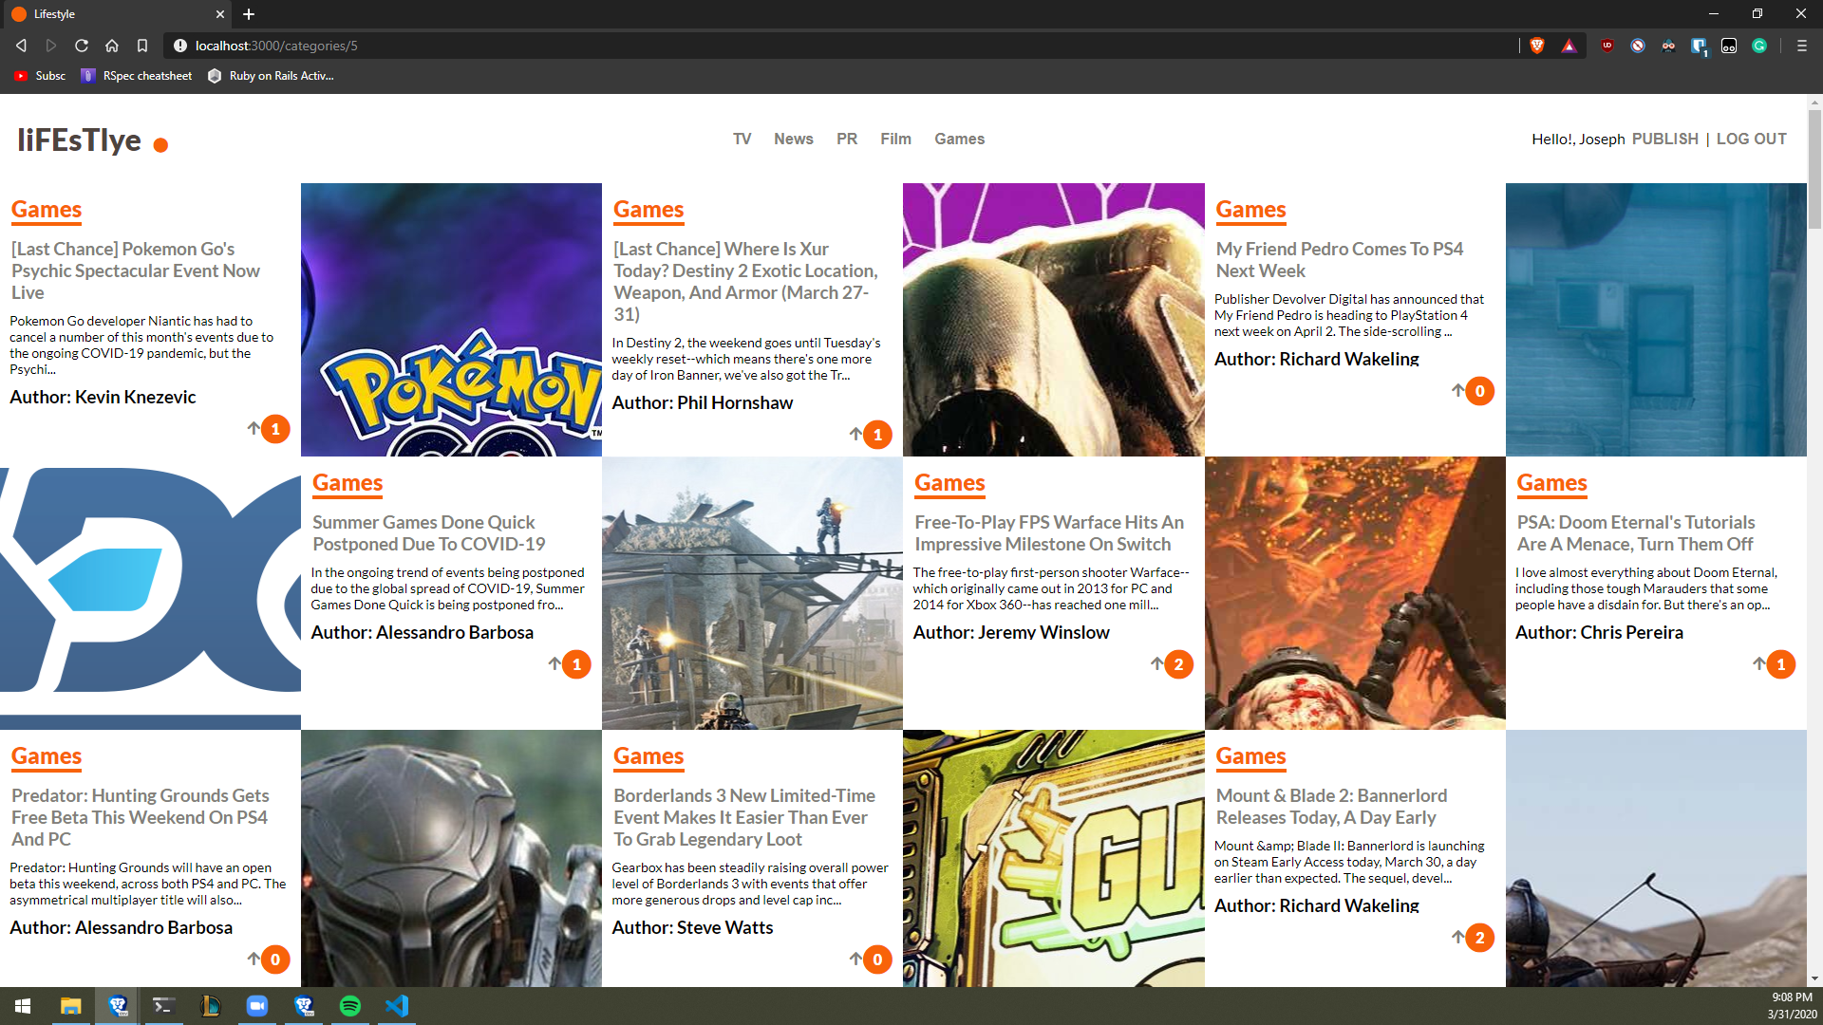This screenshot has height=1025, width=1823.
Task: Click the address bar URL field
Action: 760,46
